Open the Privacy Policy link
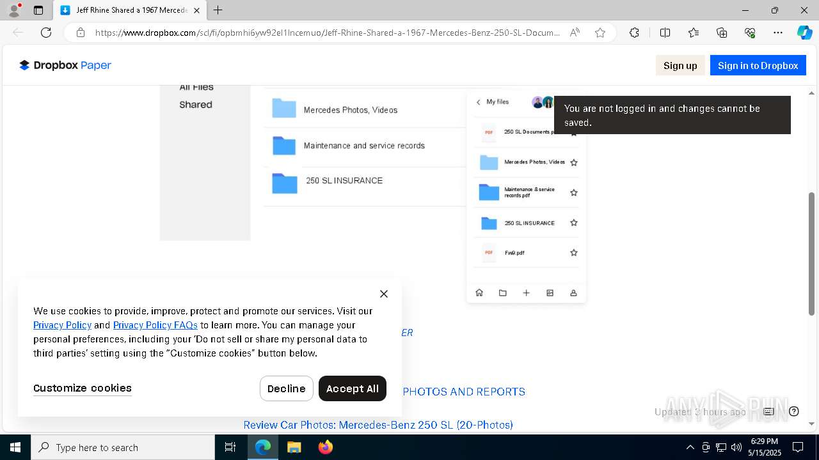This screenshot has height=460, width=819. pos(62,325)
